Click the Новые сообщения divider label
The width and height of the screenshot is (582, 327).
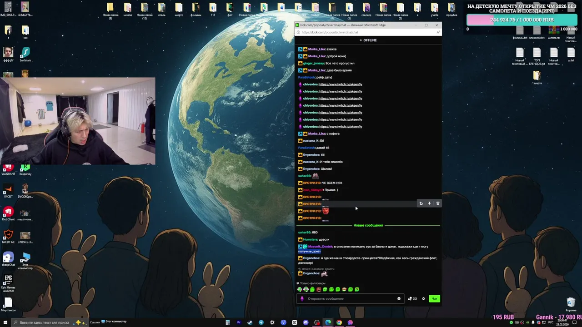coord(368,225)
